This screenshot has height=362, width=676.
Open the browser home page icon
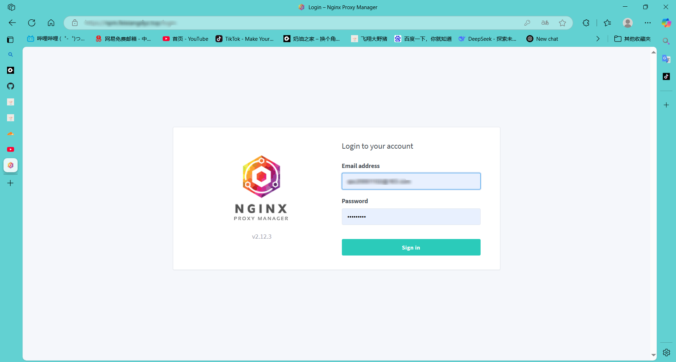tap(51, 23)
